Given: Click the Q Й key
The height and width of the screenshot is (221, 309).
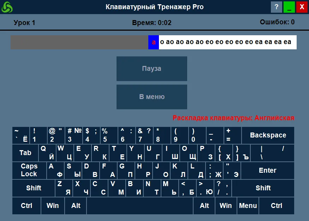Looking at the screenshot, I should pyautogui.click(x=47, y=153).
